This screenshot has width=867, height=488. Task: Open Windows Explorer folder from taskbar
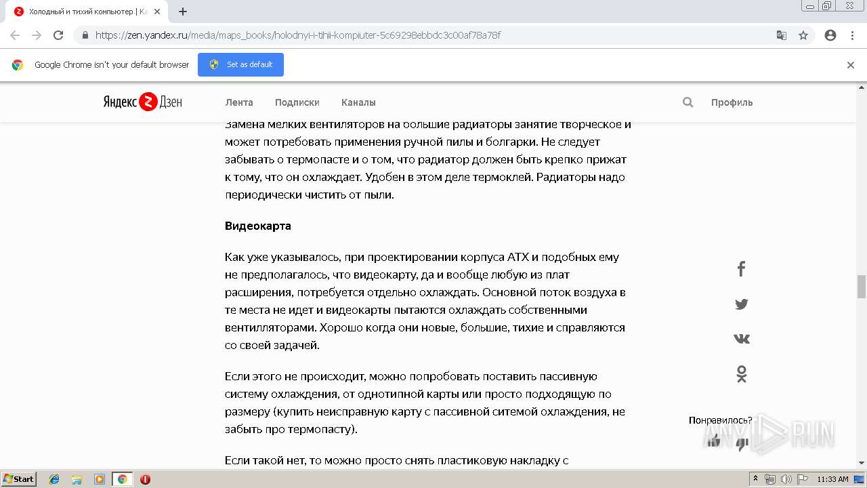point(77,479)
